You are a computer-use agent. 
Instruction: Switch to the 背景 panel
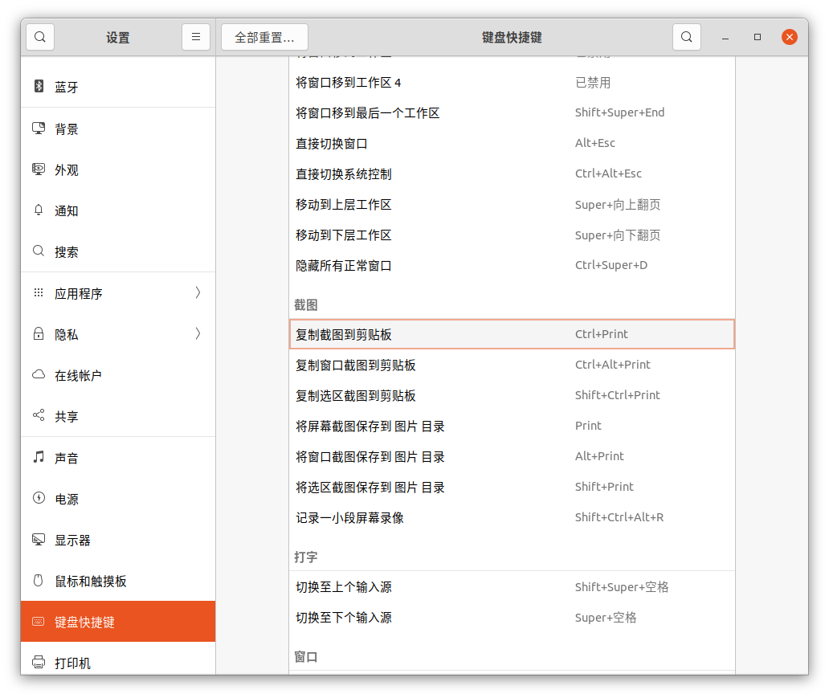(x=118, y=129)
